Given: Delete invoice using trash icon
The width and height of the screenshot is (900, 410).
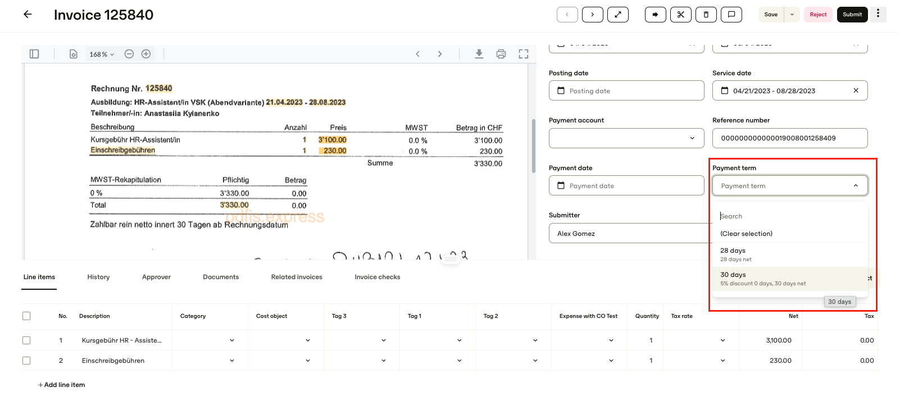Looking at the screenshot, I should click(x=706, y=15).
